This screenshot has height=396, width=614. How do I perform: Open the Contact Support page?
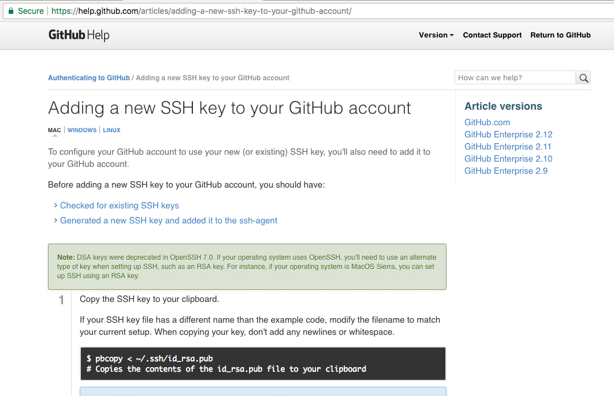coord(492,35)
